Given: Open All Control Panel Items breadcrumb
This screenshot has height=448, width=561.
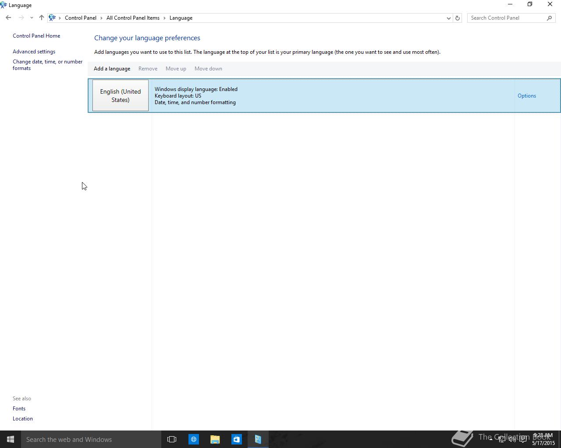Looking at the screenshot, I should (133, 18).
